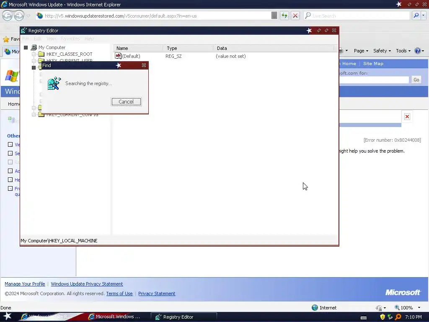Refresh the page in Internet Explorer
This screenshot has height=322, width=429.
point(284,16)
